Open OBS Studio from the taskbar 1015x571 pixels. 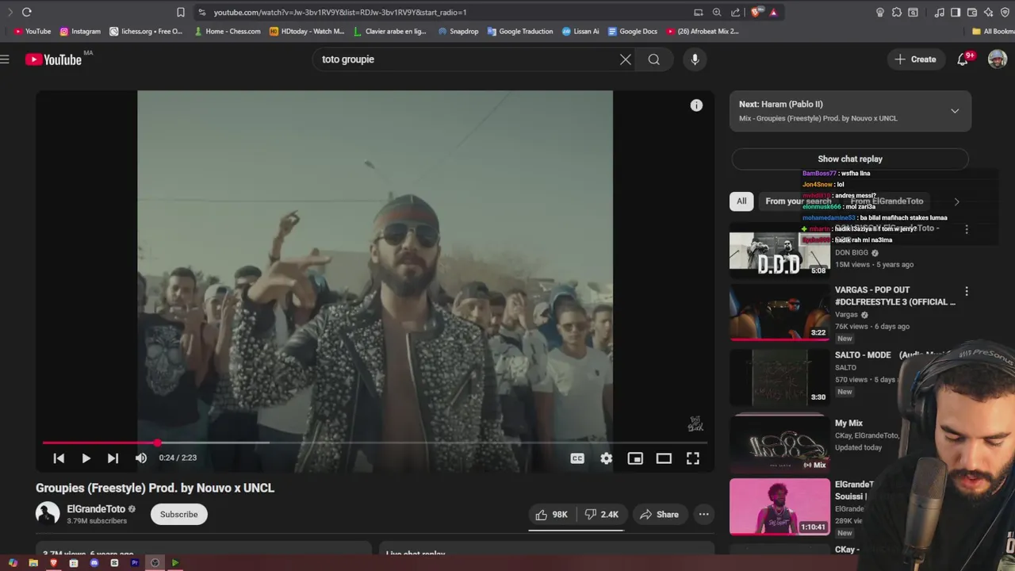pyautogui.click(x=155, y=563)
